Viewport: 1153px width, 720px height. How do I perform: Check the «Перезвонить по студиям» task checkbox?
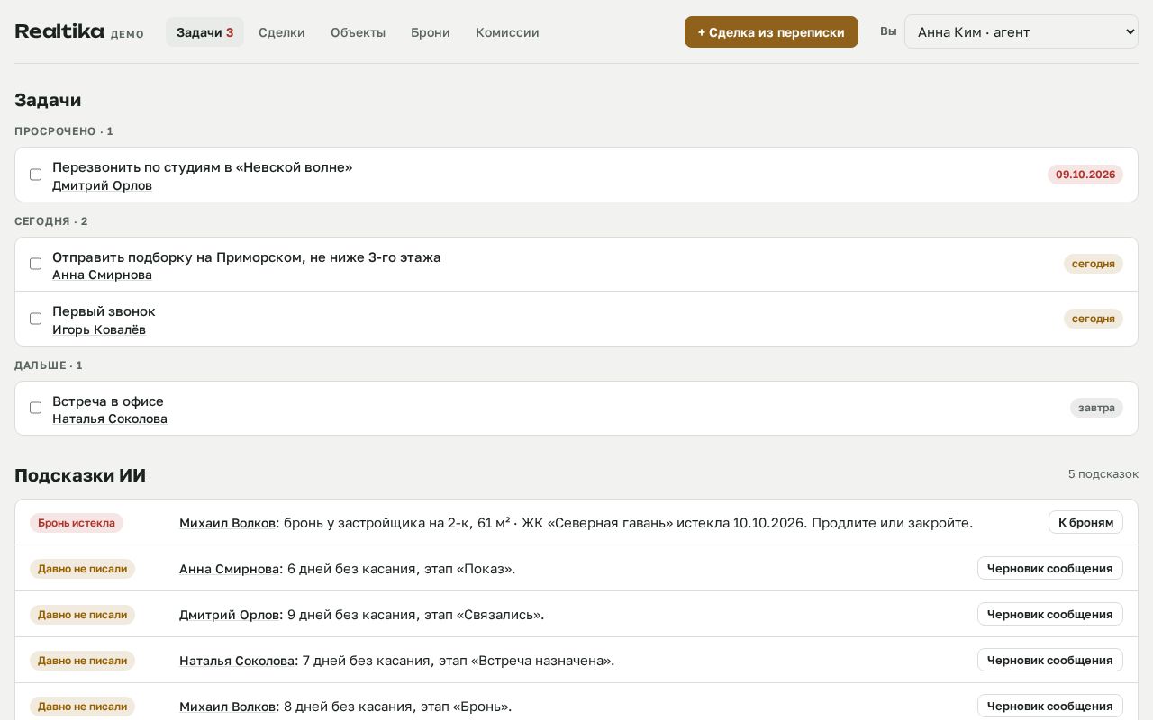coord(36,175)
